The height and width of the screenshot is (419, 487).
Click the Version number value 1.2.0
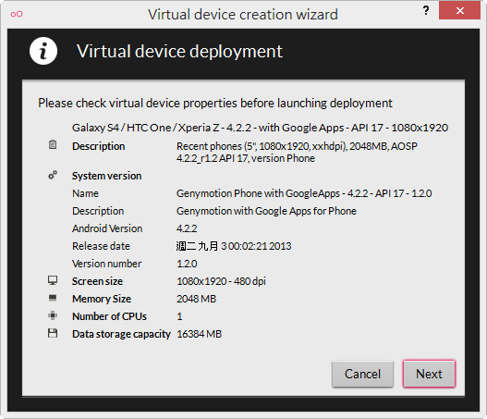click(x=187, y=264)
